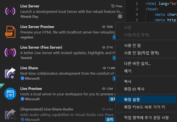Click the Live Share Audio description text
Viewport: 177px width, 122px height.
pos(67,115)
